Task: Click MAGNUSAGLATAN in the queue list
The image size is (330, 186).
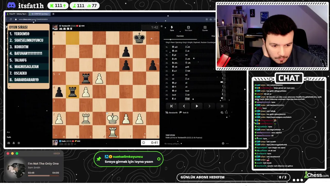Action: (x=27, y=67)
